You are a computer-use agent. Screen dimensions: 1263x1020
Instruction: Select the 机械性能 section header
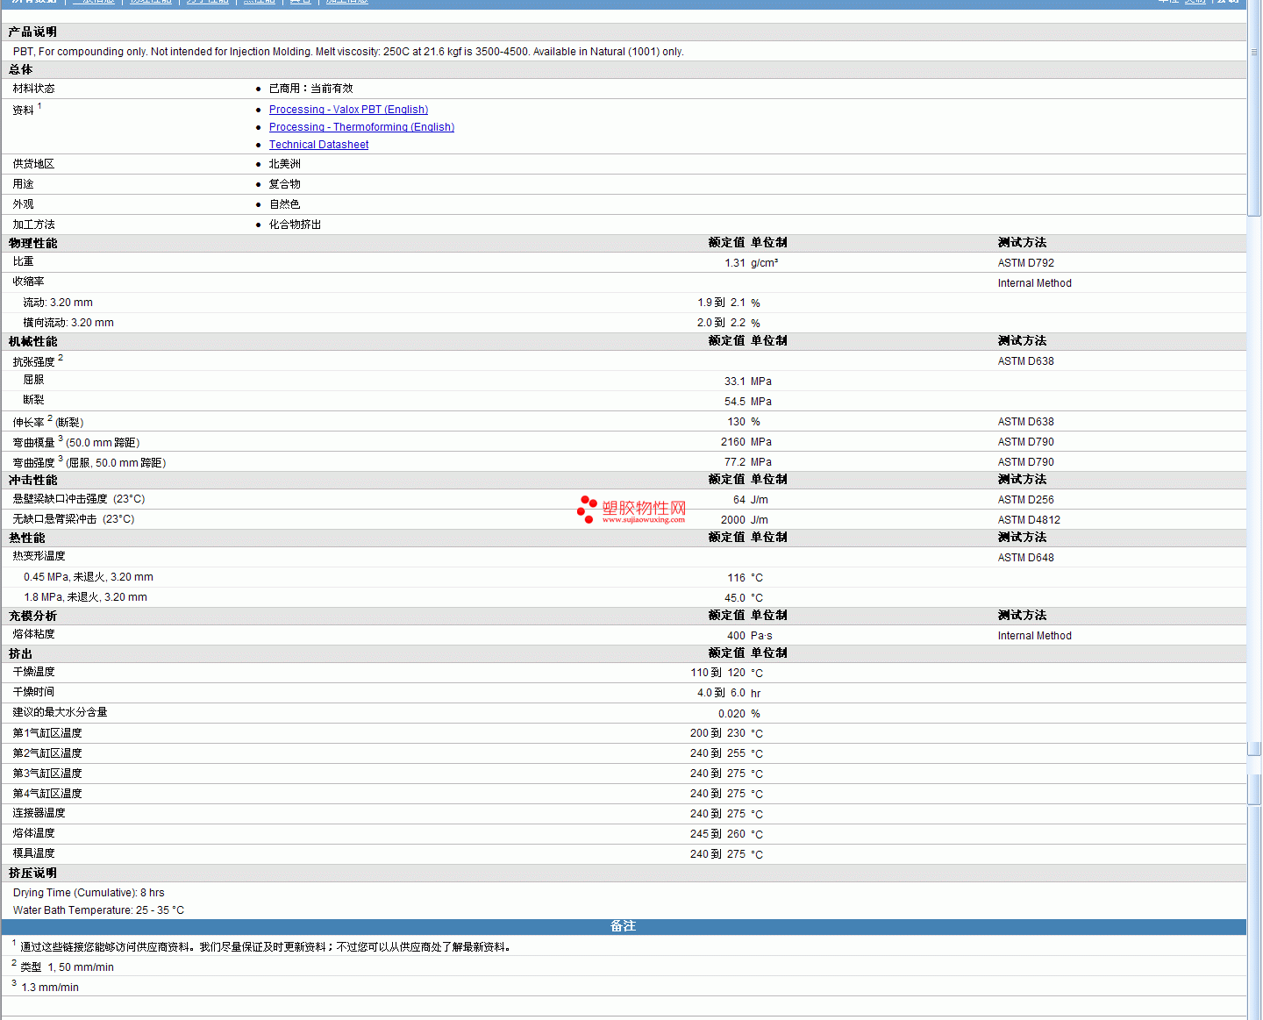[33, 341]
